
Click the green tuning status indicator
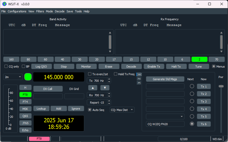(x=28, y=77)
